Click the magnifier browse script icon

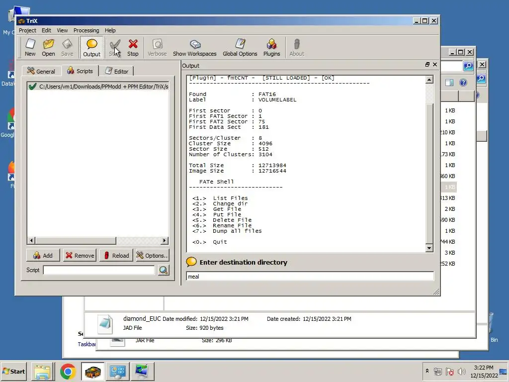coord(164,270)
